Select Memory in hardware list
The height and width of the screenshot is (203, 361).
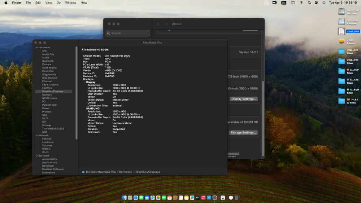[47, 95]
